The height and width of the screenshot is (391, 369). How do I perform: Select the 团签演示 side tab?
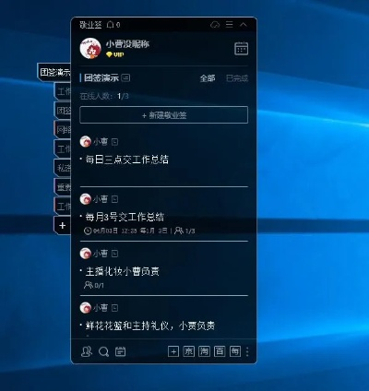tap(54, 72)
